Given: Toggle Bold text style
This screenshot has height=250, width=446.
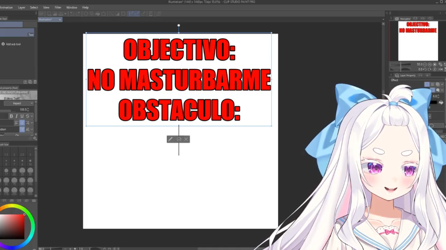Looking at the screenshot, I should 11,116.
